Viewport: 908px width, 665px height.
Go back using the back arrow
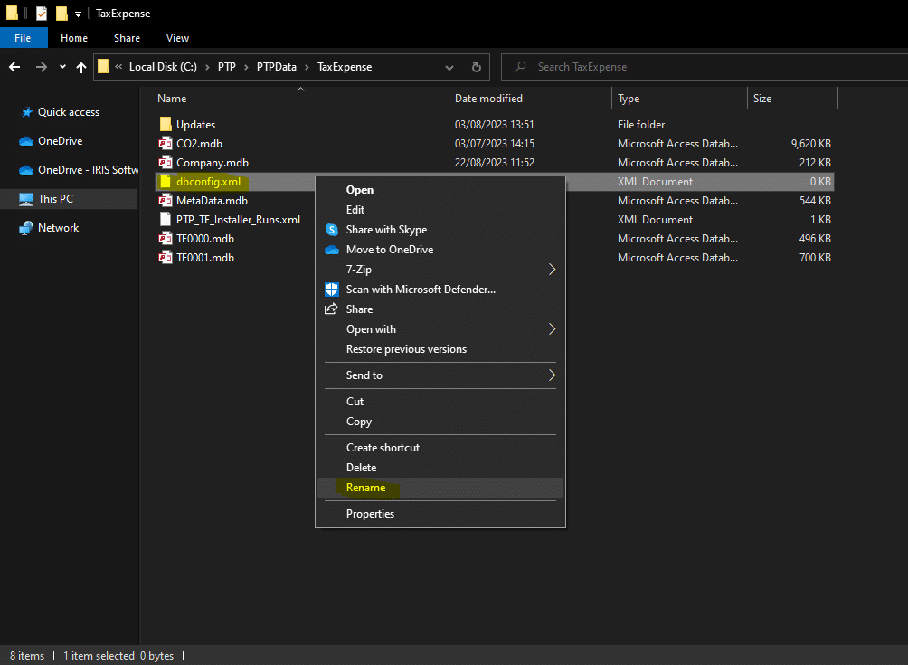pos(14,67)
